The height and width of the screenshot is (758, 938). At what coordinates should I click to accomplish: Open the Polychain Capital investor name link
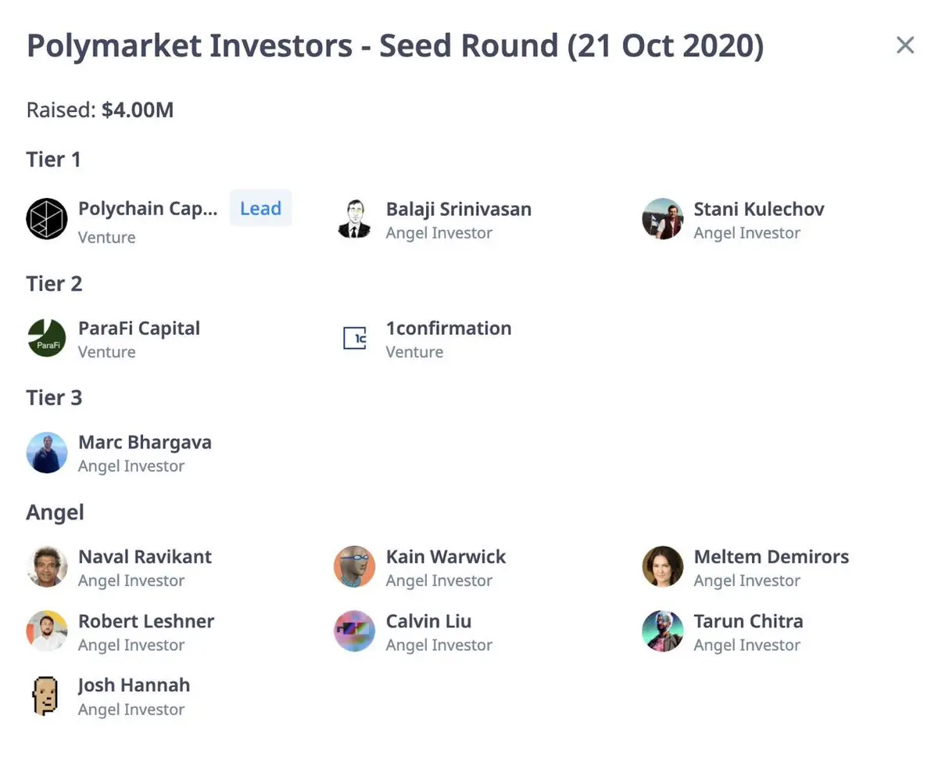(148, 209)
